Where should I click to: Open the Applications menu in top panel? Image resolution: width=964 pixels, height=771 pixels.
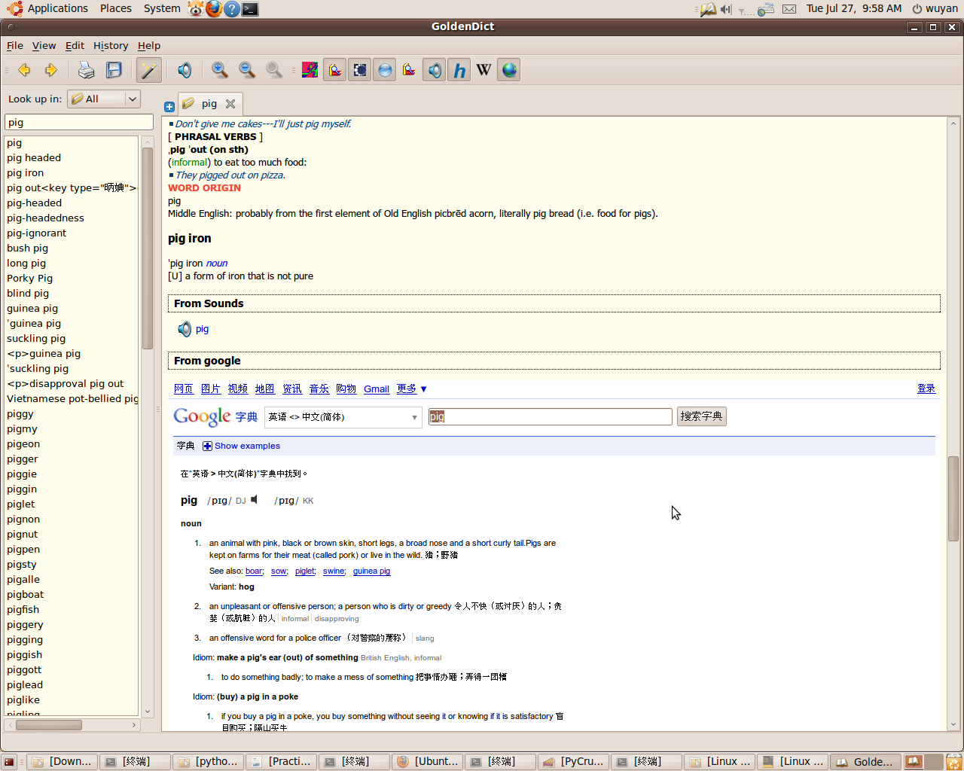pos(48,8)
